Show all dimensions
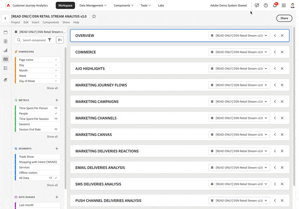This screenshot has width=299, height=209. [52, 88]
